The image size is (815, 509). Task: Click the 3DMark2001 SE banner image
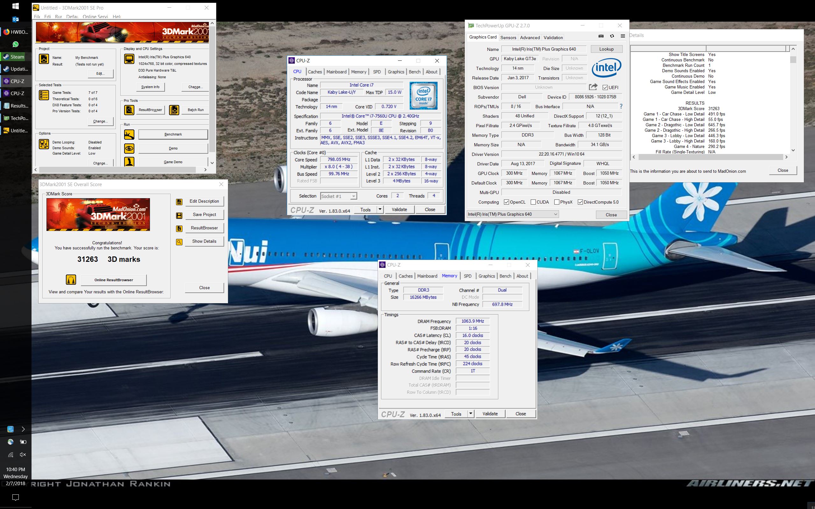[x=122, y=32]
